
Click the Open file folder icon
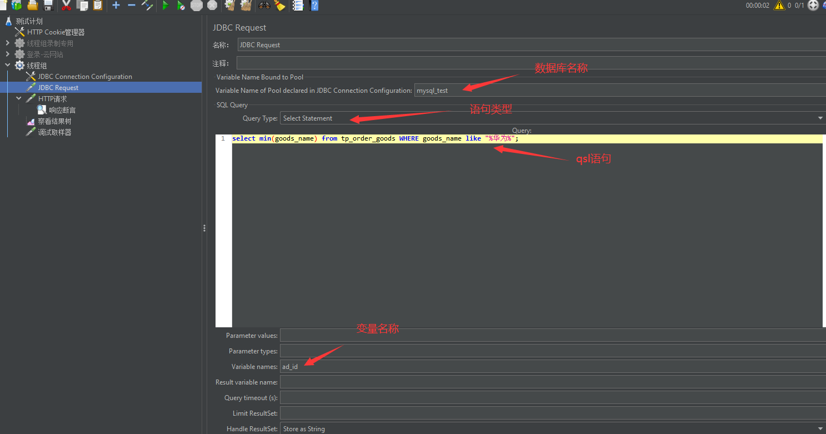click(33, 5)
